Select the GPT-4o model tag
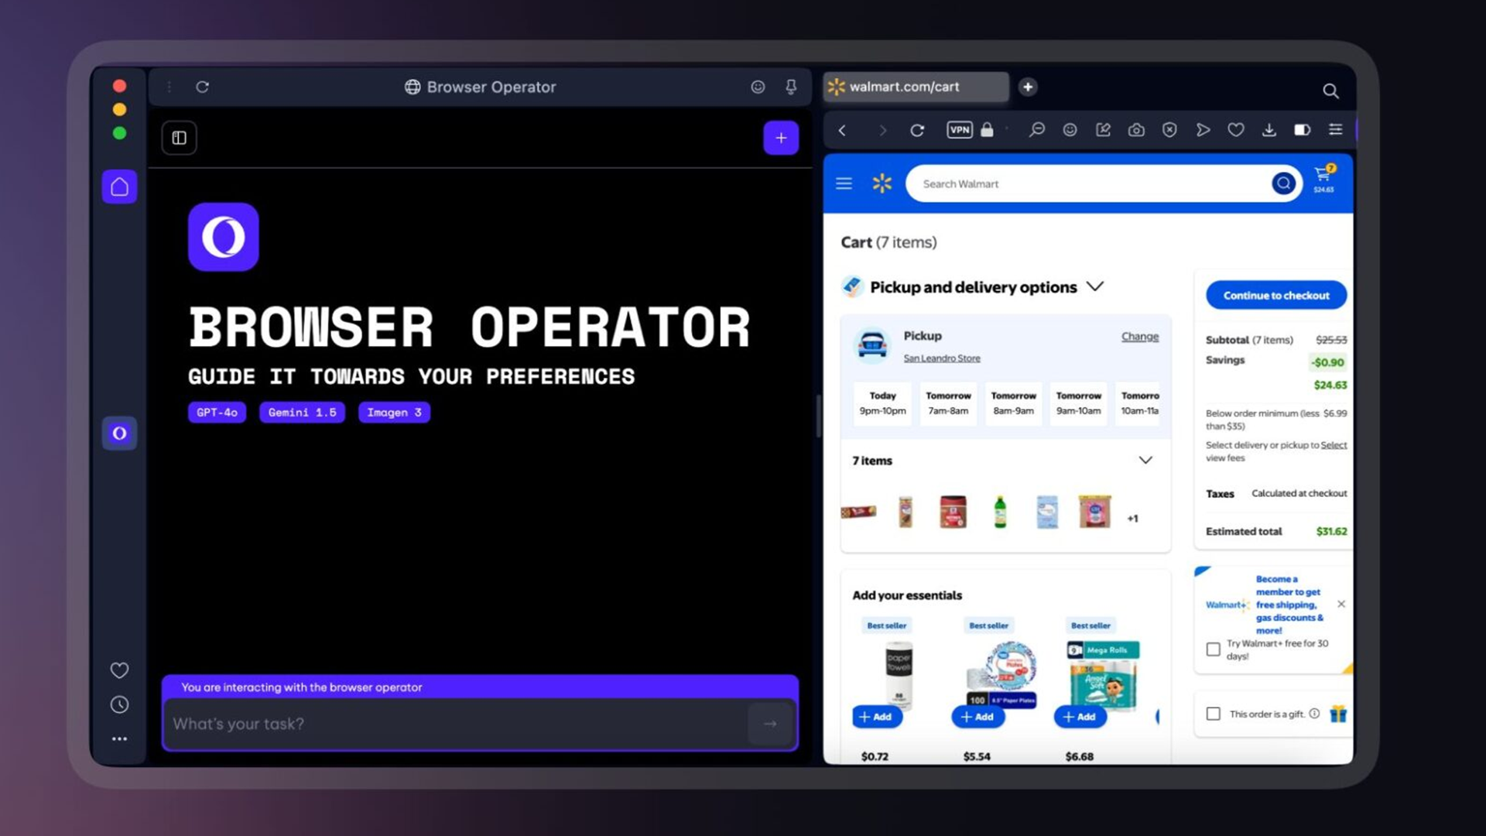Image resolution: width=1486 pixels, height=836 pixels. click(x=217, y=411)
